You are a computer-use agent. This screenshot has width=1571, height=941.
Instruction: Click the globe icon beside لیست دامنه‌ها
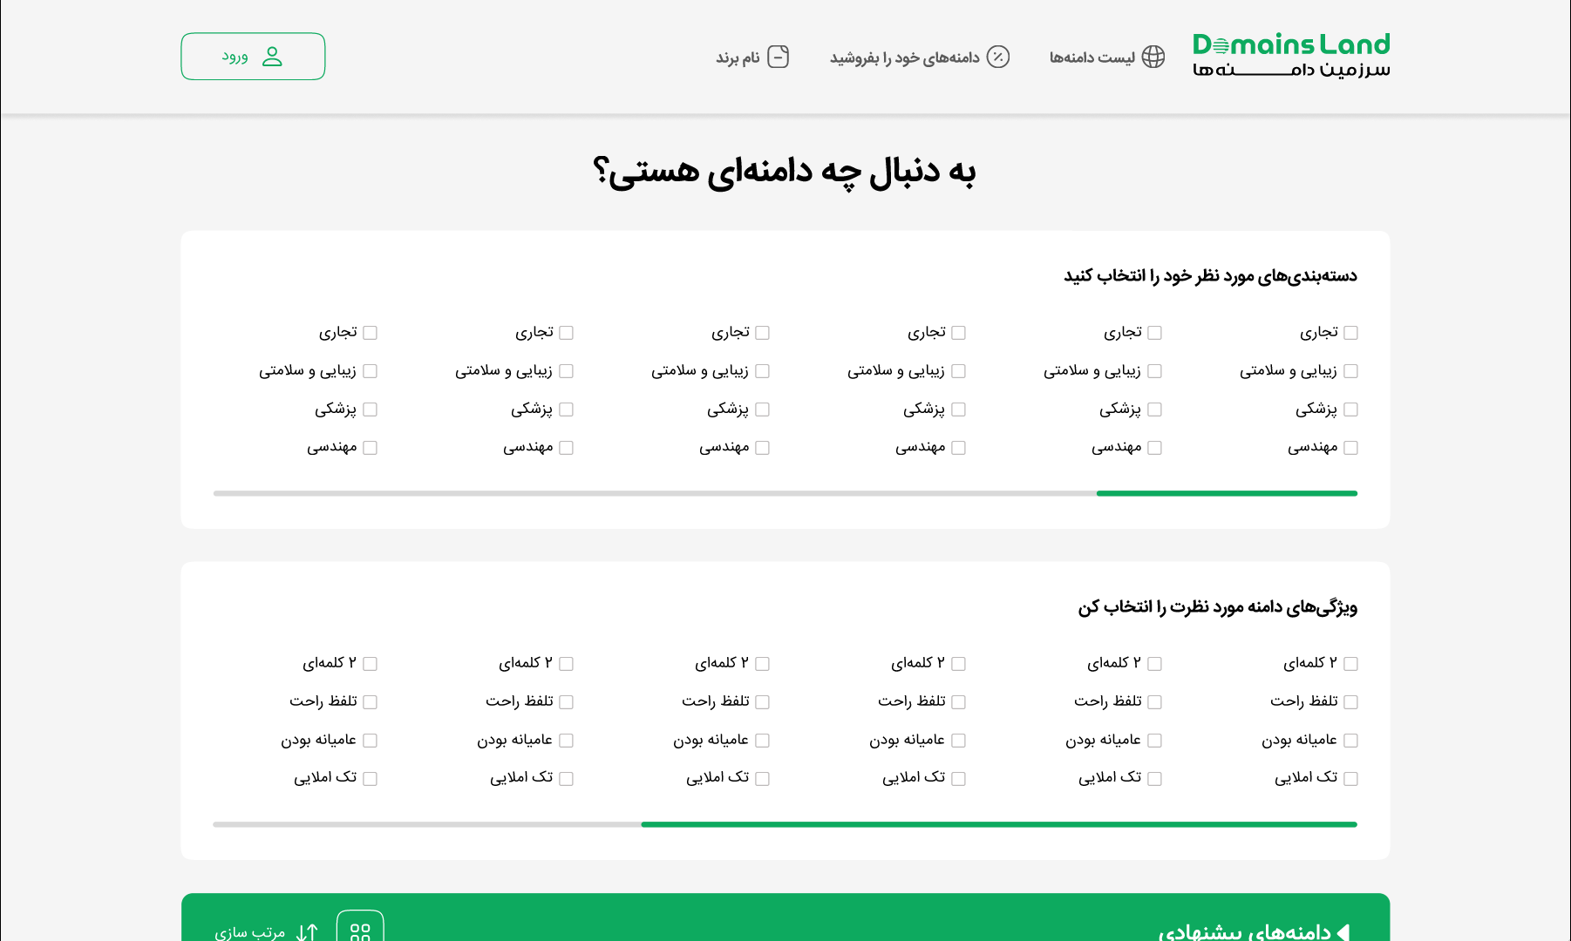click(1153, 57)
